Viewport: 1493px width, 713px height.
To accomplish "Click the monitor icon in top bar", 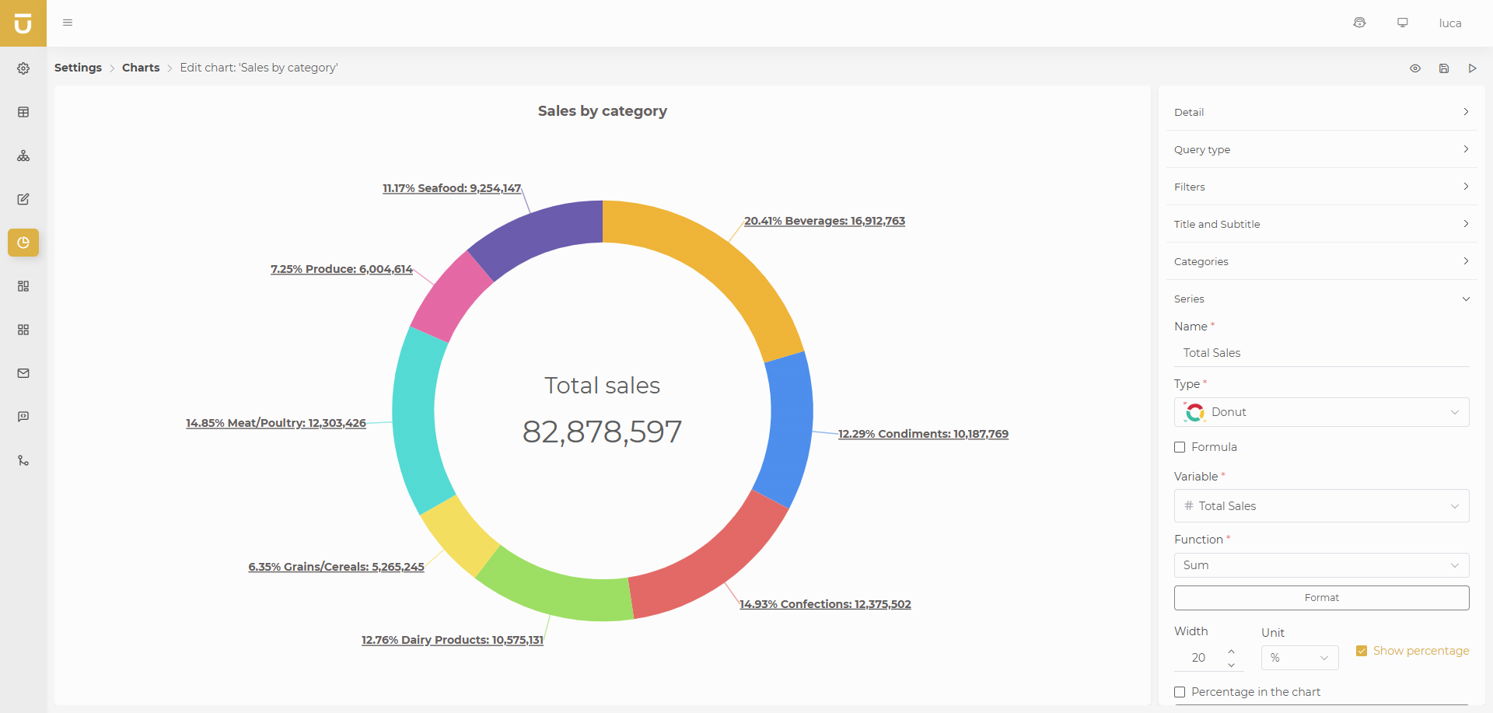I will point(1402,23).
